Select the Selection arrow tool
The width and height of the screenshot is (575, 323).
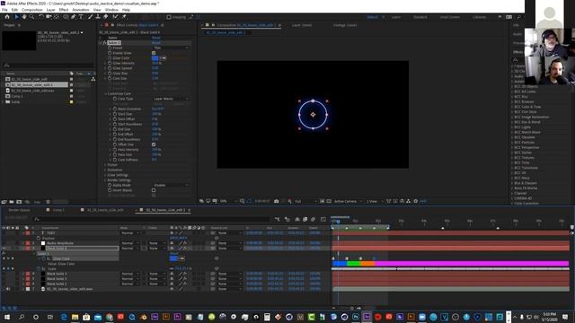tap(16, 17)
